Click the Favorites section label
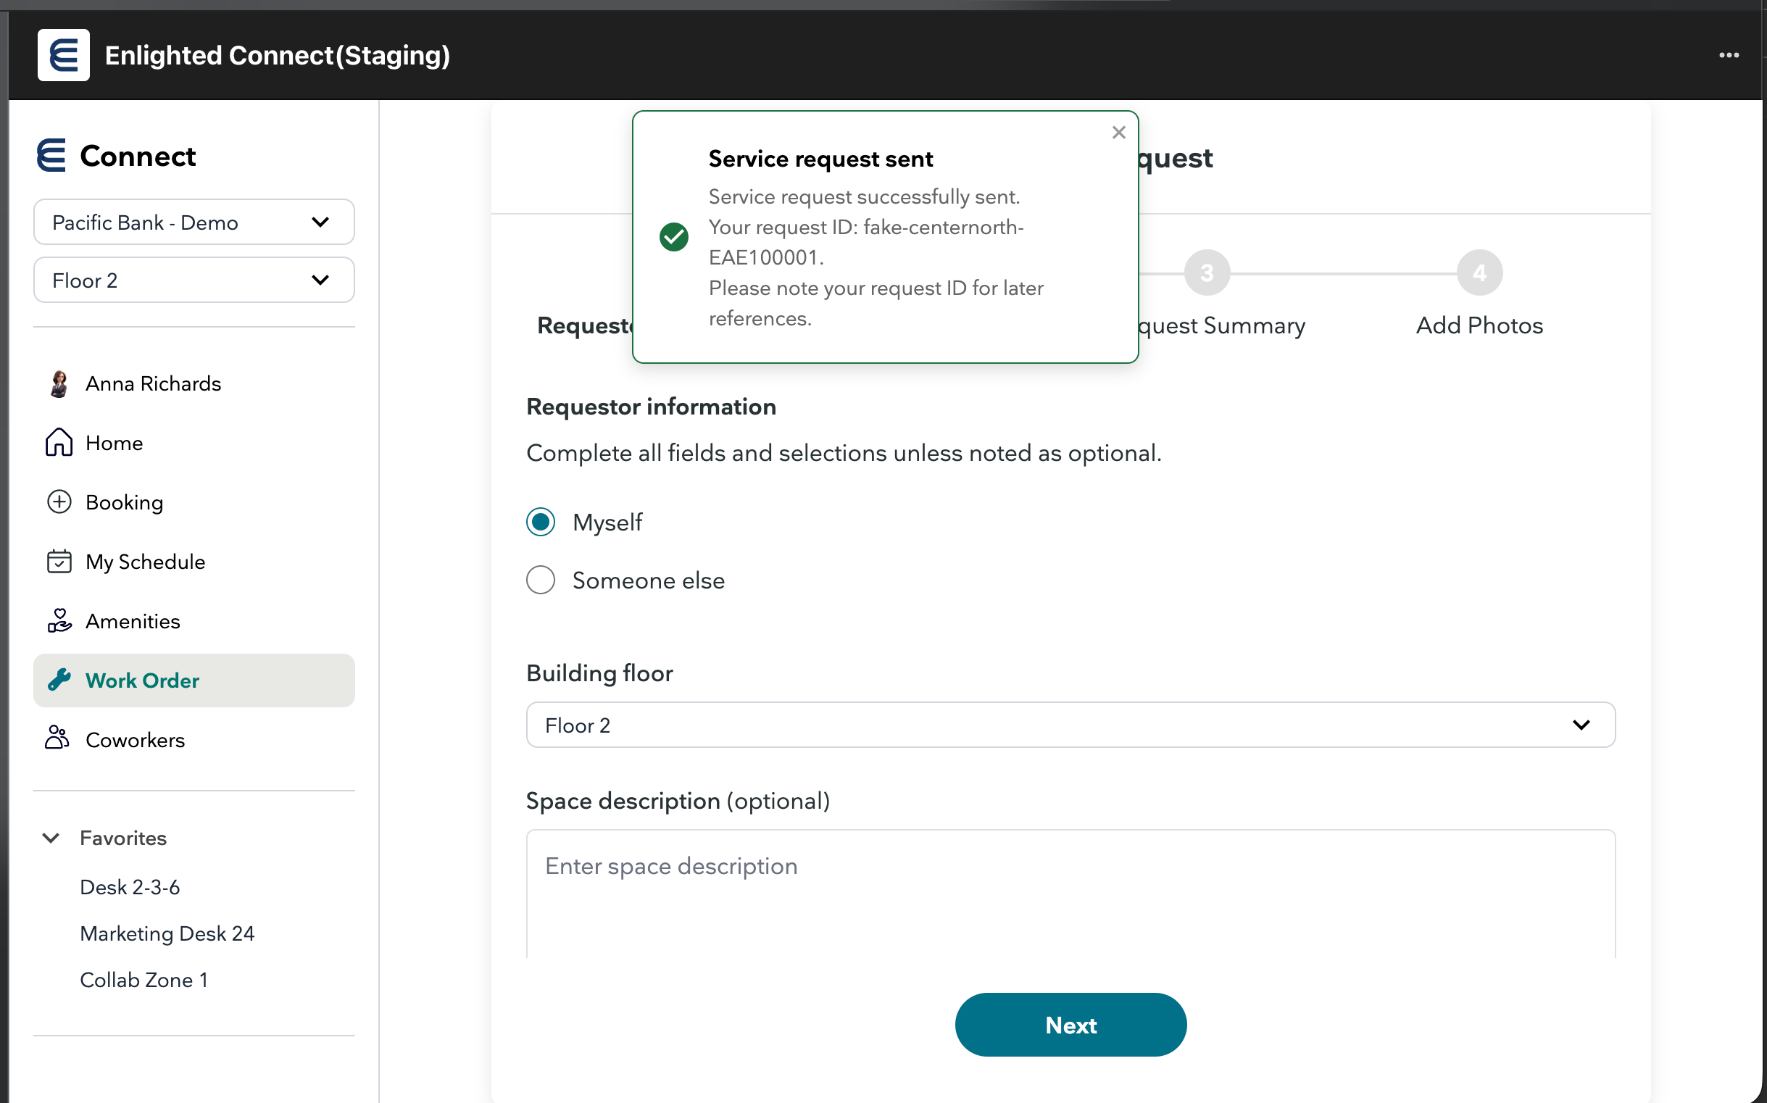The height and width of the screenshot is (1103, 1767). (123, 838)
